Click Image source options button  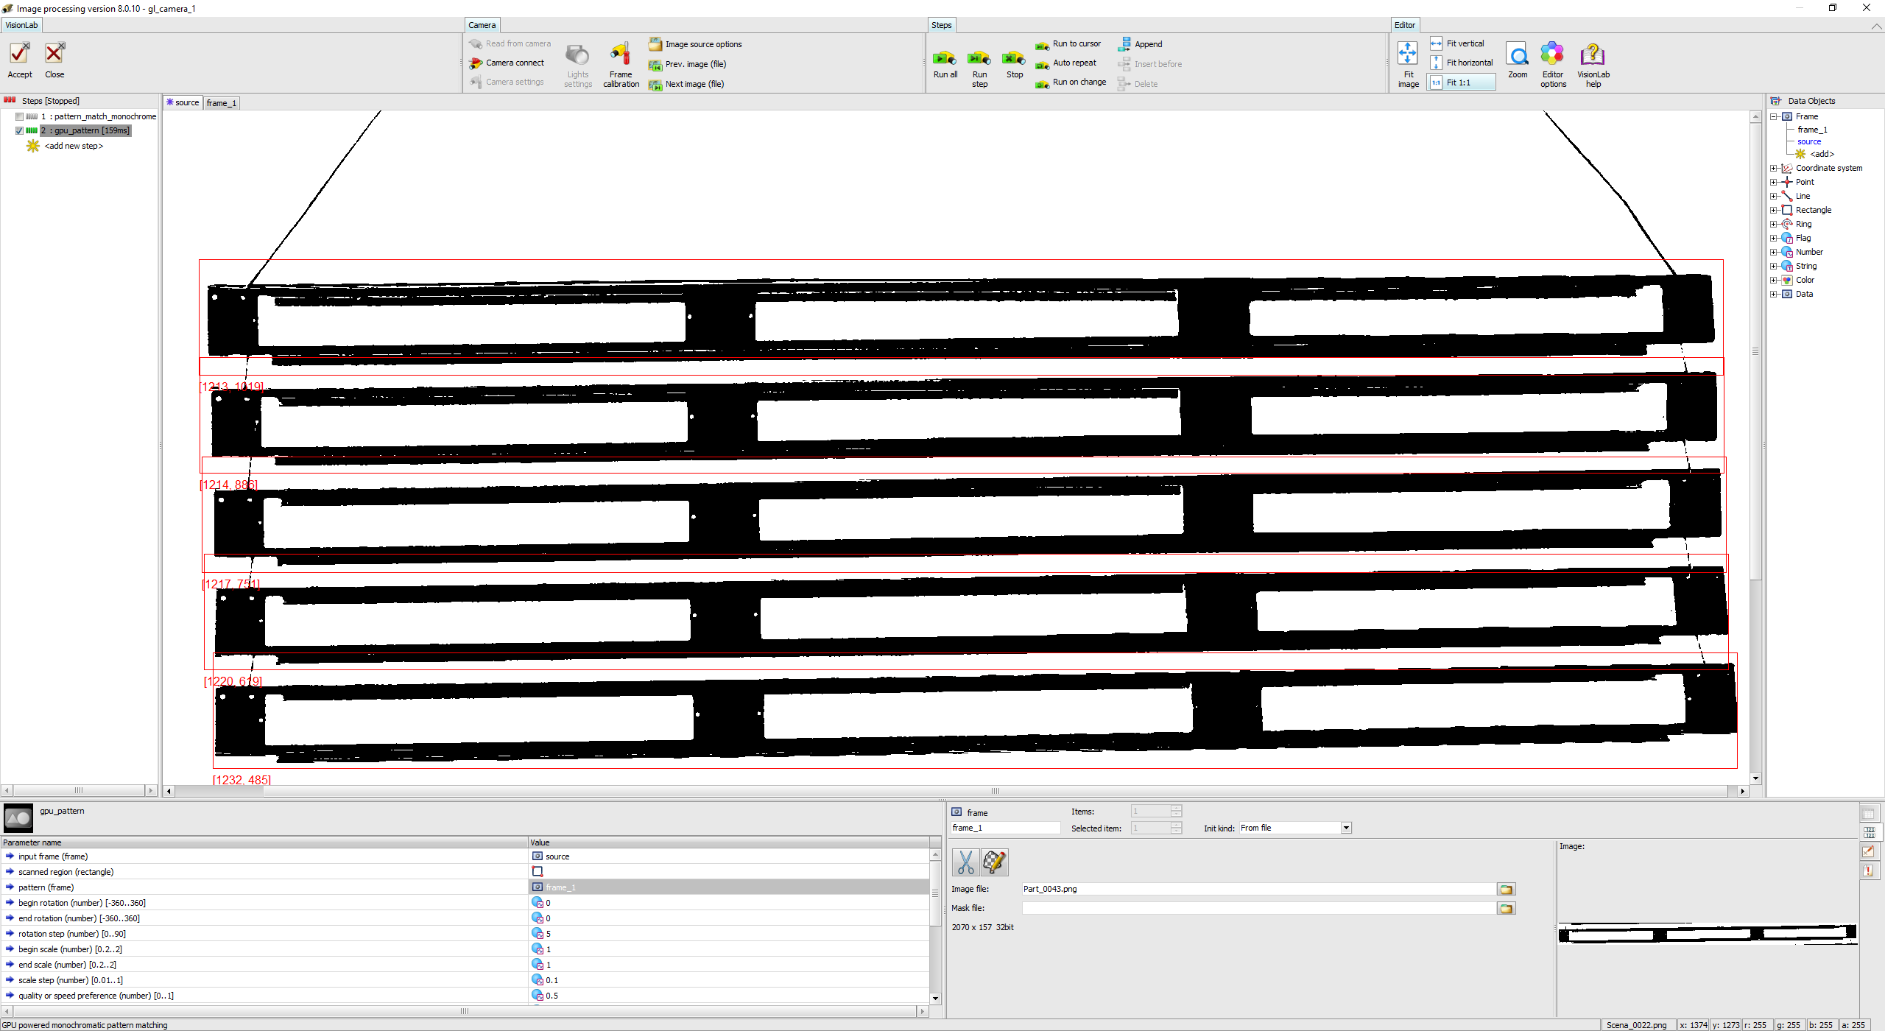pyautogui.click(x=703, y=45)
